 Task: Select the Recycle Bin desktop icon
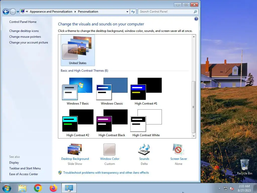coord(244,167)
